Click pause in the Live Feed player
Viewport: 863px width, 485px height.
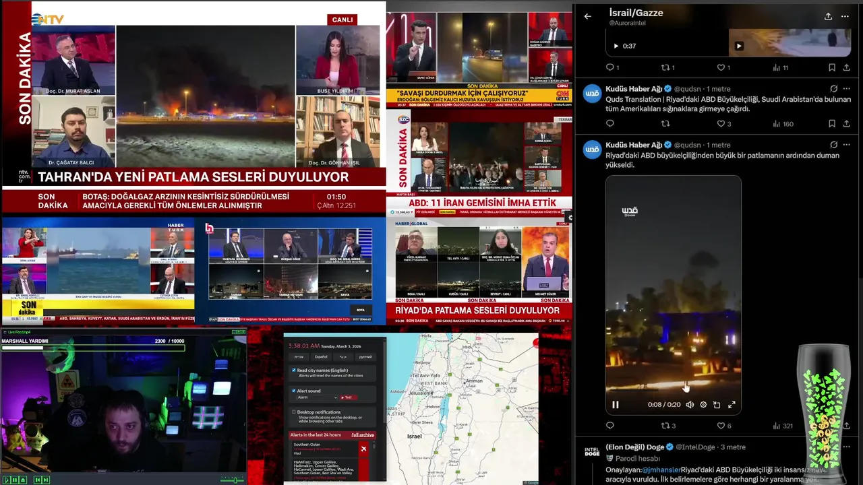pos(15,480)
